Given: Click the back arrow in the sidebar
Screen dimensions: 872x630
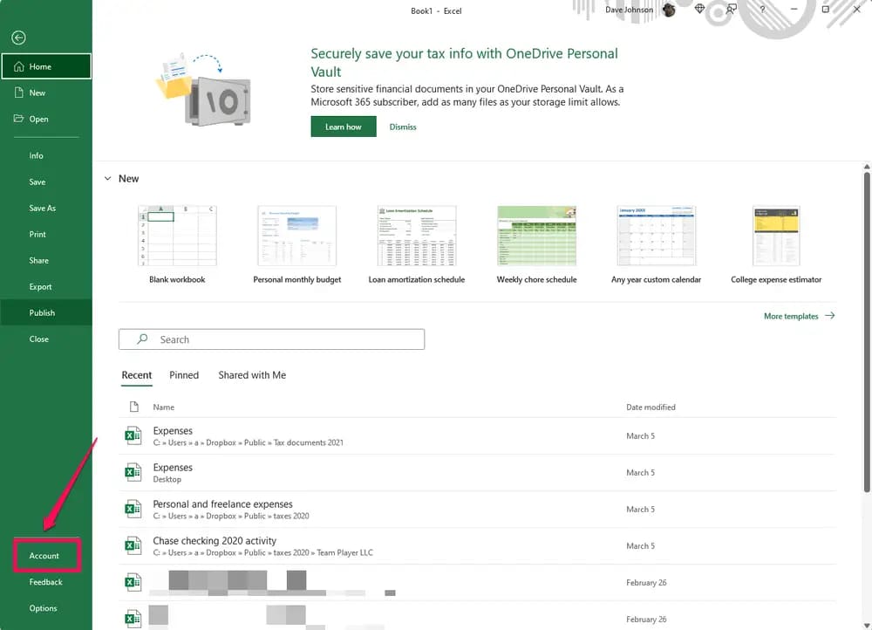Looking at the screenshot, I should pos(18,38).
